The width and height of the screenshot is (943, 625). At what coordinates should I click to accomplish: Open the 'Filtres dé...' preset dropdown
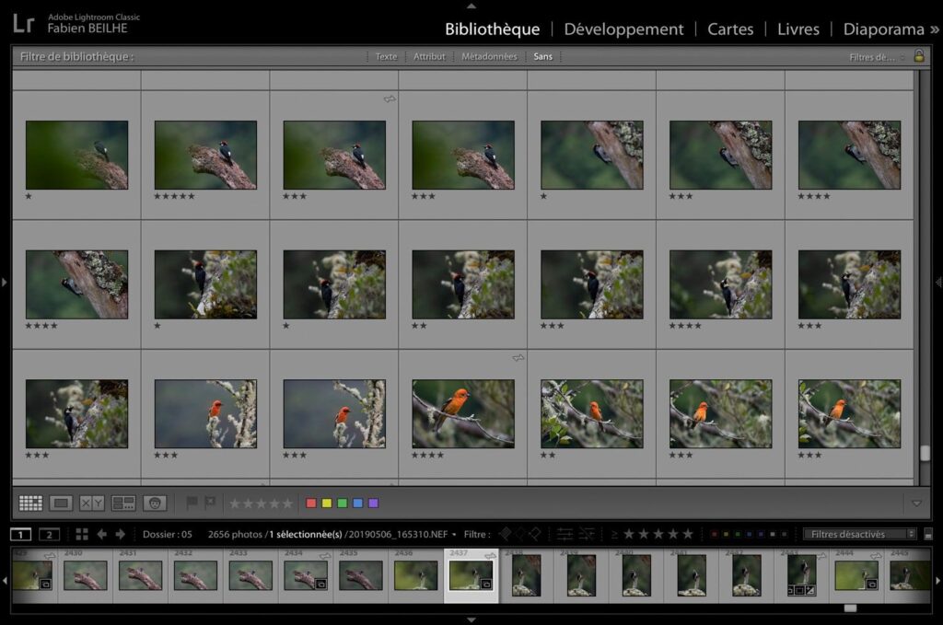[876, 57]
